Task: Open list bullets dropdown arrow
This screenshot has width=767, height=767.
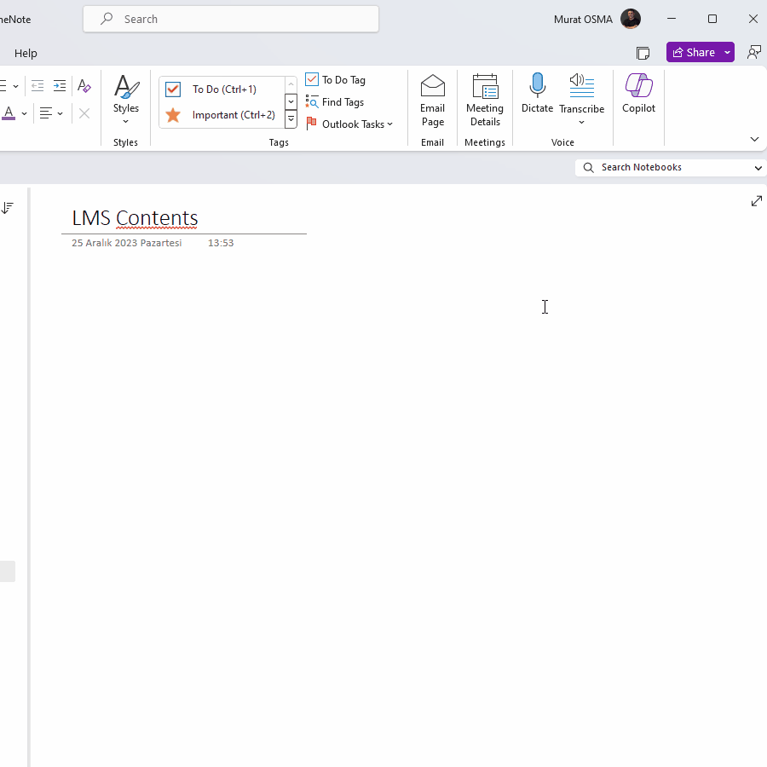Action: click(x=15, y=87)
